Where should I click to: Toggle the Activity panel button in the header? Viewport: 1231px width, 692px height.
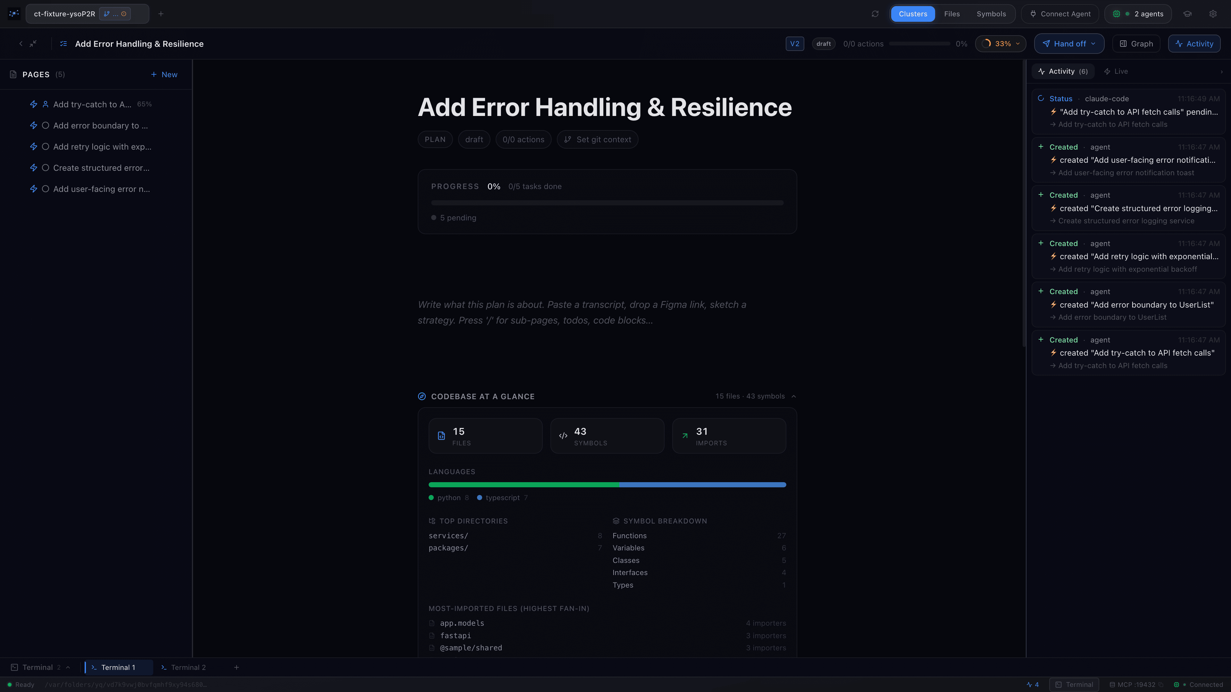[1194, 44]
